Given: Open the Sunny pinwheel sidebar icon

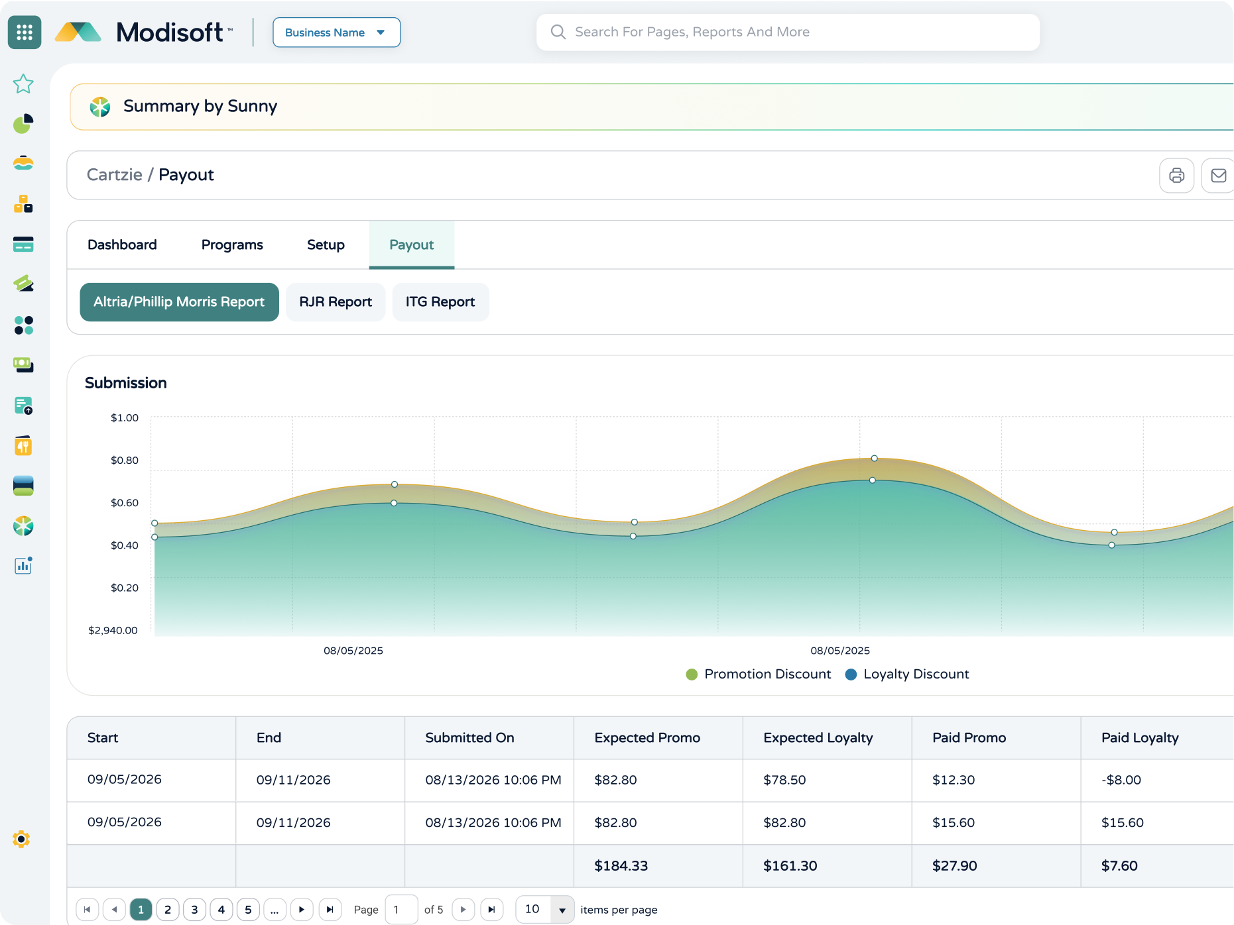Looking at the screenshot, I should point(23,526).
